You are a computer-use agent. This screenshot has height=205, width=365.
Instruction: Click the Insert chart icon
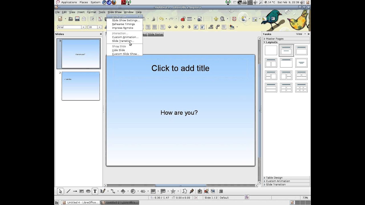[183, 19]
